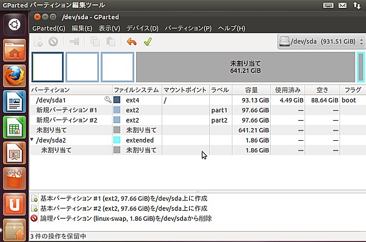Viewport: 366px width, 242px height.
Task: Click the Delete partition toolbar icon
Action: pos(53,42)
